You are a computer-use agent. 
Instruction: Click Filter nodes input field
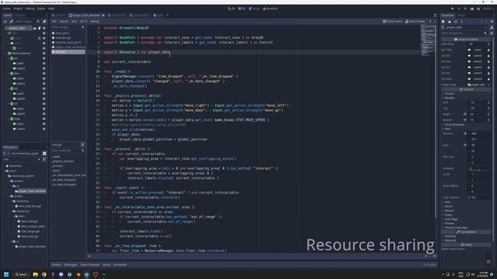tap(25, 22)
